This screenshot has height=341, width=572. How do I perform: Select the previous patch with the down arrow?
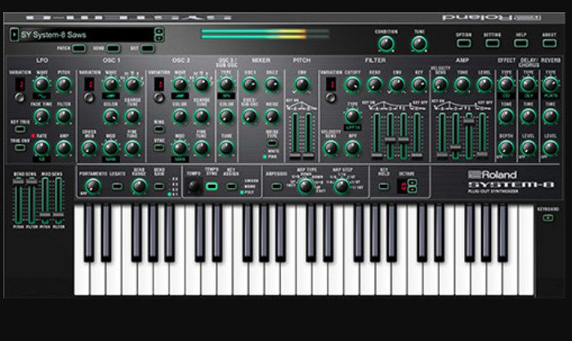coord(159,38)
